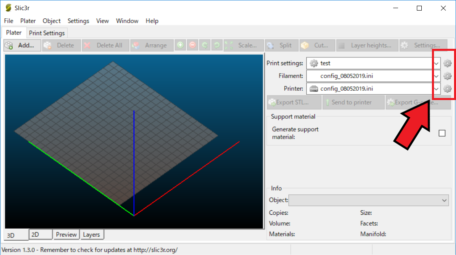Open the Object menu

click(51, 21)
